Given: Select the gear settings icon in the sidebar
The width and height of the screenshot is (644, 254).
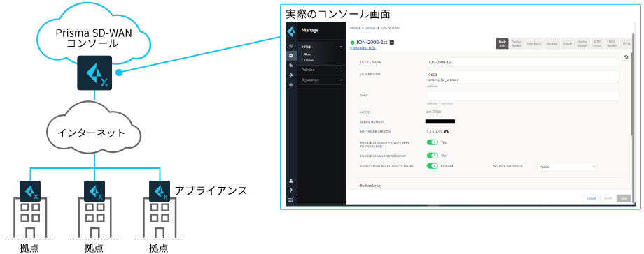Looking at the screenshot, I should point(291,55).
